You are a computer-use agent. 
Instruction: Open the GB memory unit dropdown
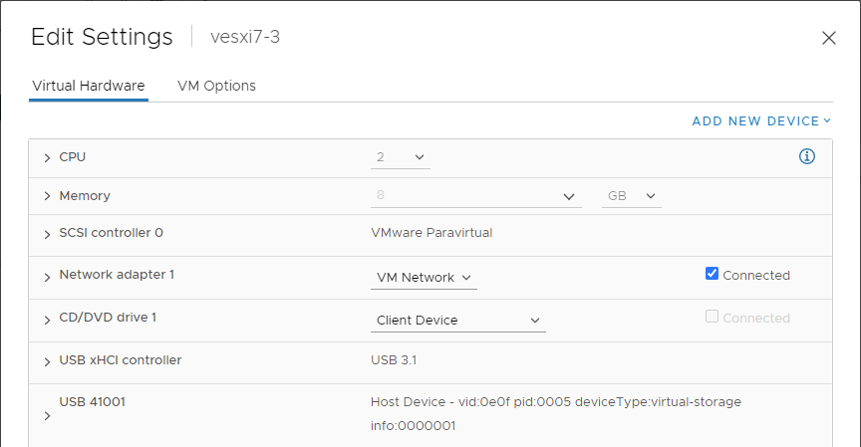[632, 196]
